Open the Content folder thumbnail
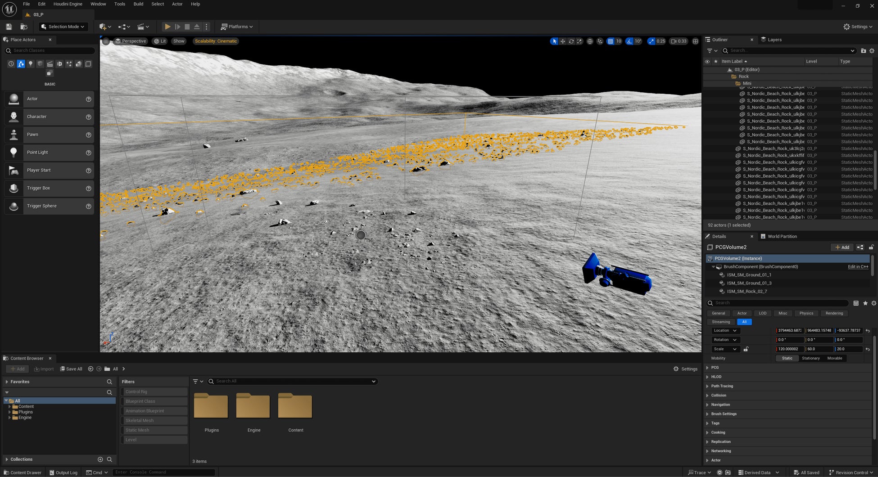Viewport: 878px width, 477px height. (295, 407)
